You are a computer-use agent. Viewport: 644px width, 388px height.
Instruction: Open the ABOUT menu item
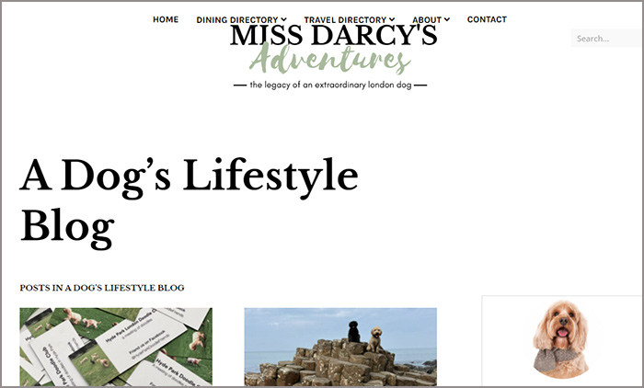click(427, 19)
